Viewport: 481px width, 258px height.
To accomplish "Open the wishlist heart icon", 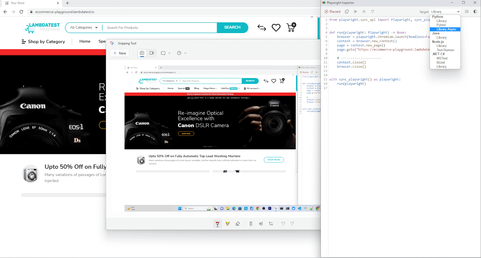I will pyautogui.click(x=276, y=28).
